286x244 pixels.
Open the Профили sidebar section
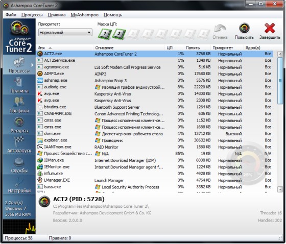[19, 105]
